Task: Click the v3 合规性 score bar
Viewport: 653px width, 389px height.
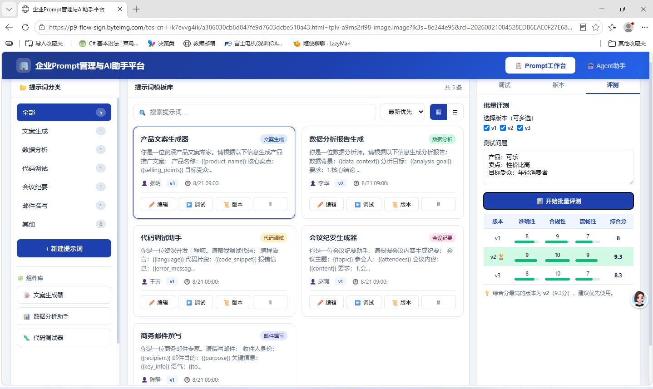Action: pyautogui.click(x=557, y=279)
